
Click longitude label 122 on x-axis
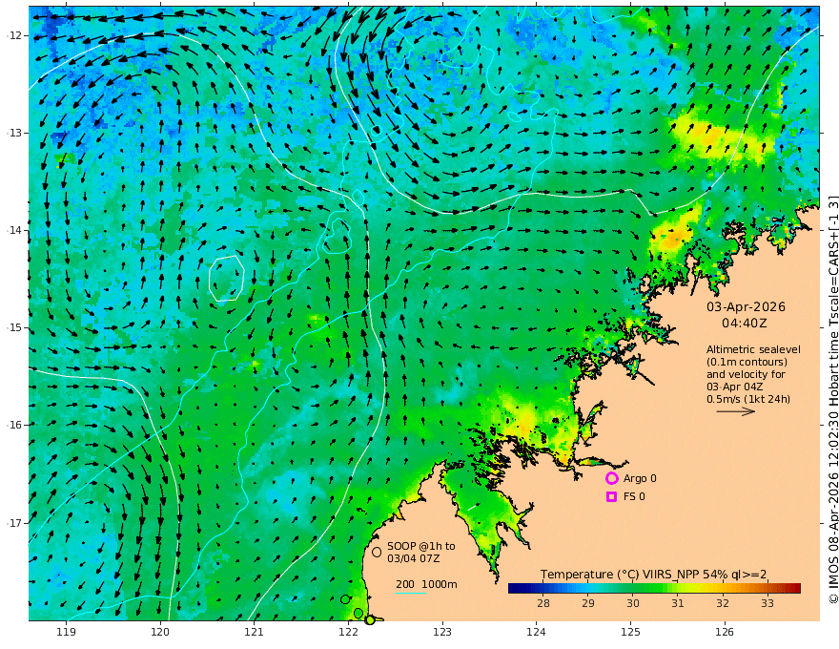pos(348,632)
